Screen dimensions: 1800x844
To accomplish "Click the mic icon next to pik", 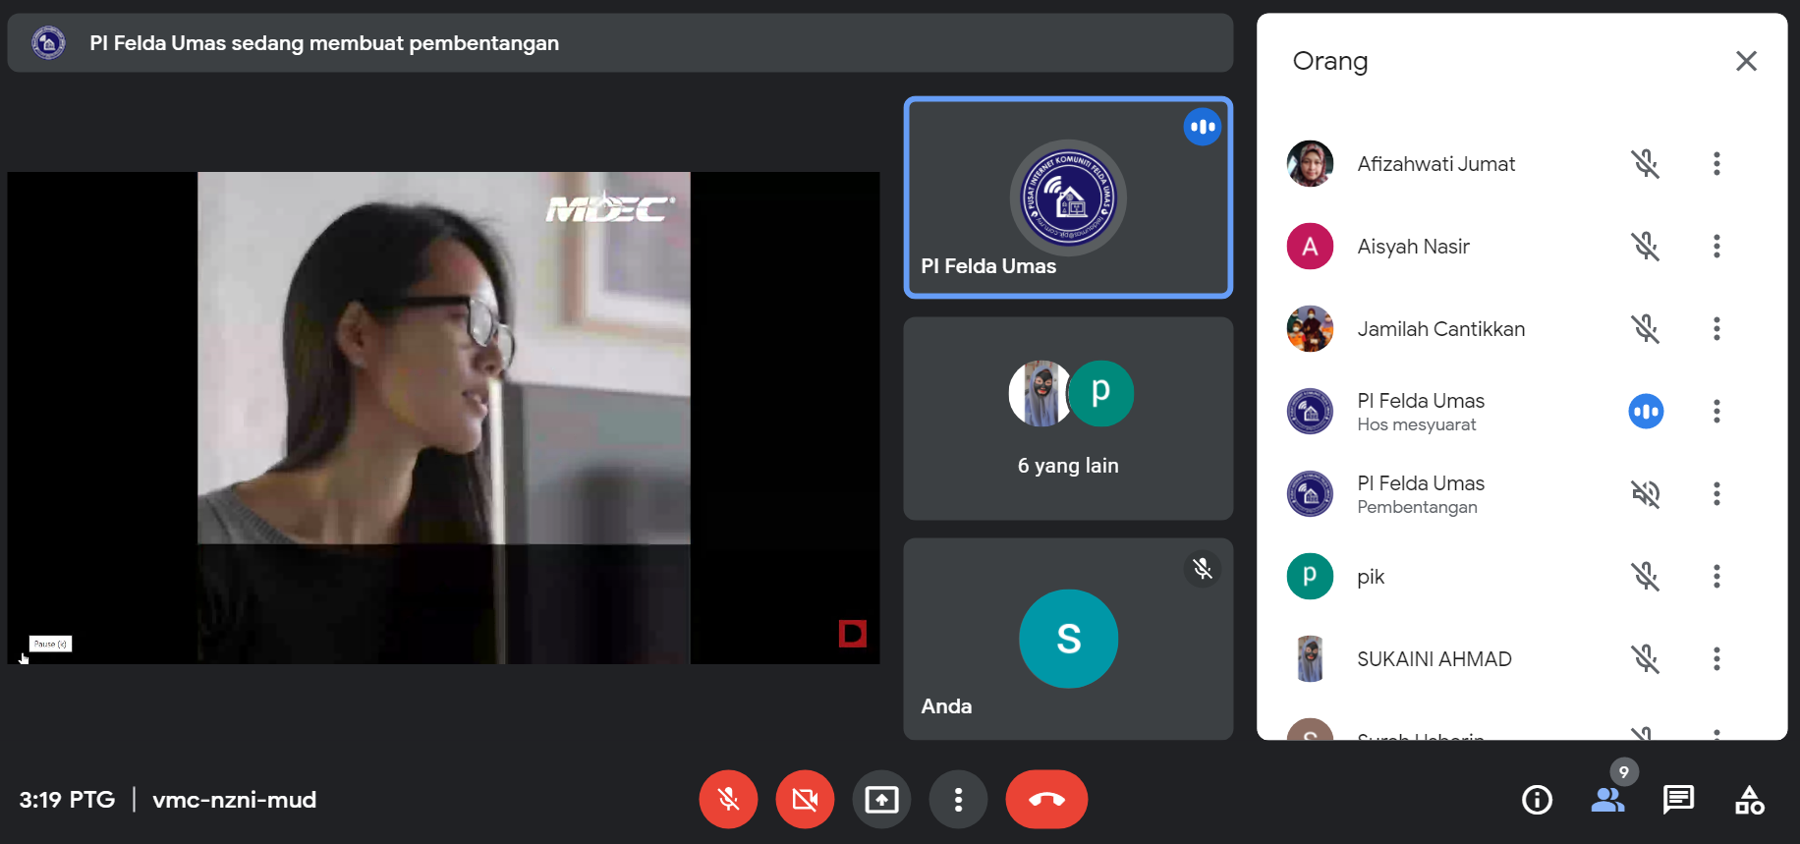I will point(1646,577).
